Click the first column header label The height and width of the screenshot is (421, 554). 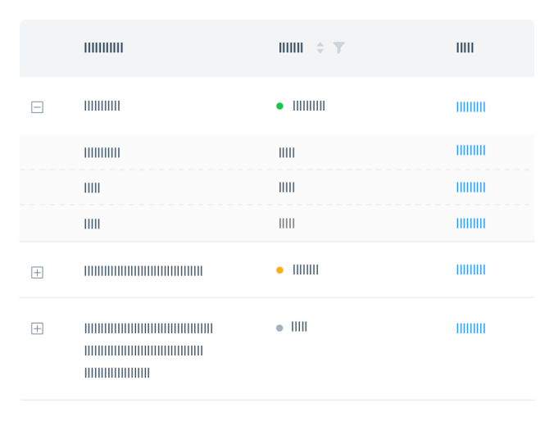tap(103, 48)
